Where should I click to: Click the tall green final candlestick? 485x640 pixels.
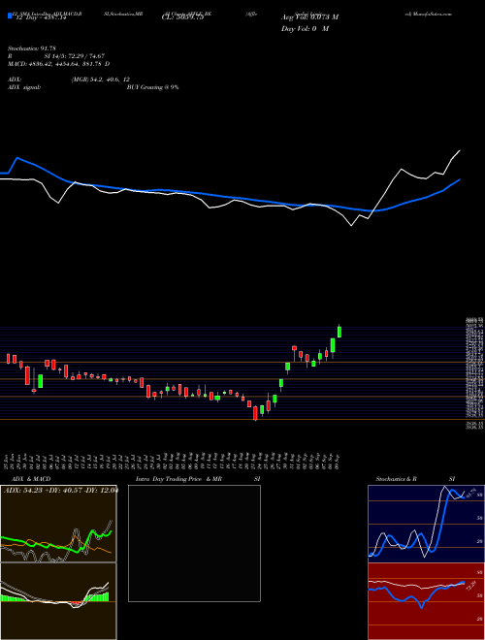pos(339,331)
